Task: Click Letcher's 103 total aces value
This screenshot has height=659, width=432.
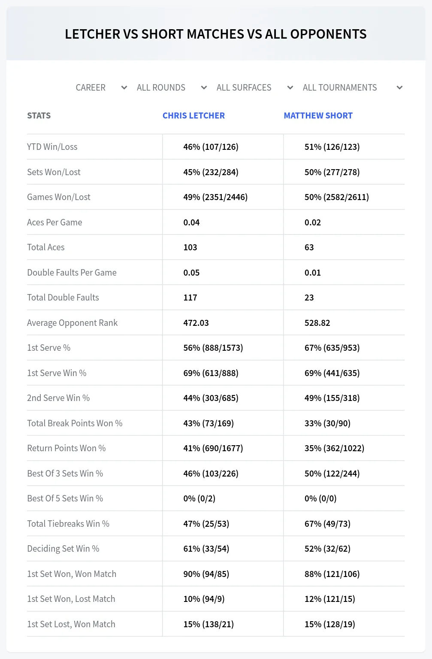Action: tap(190, 247)
